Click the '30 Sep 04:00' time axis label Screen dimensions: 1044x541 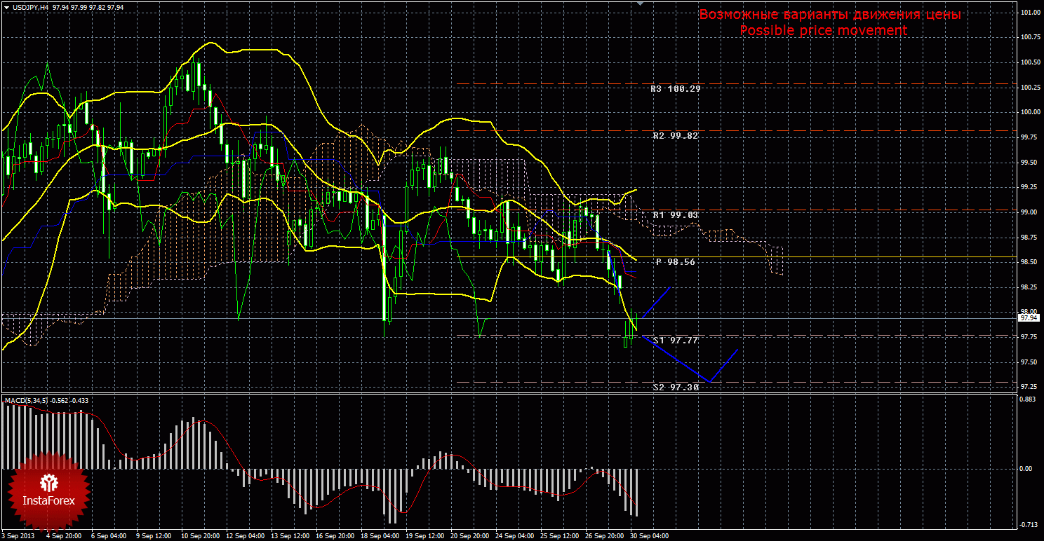click(x=648, y=536)
